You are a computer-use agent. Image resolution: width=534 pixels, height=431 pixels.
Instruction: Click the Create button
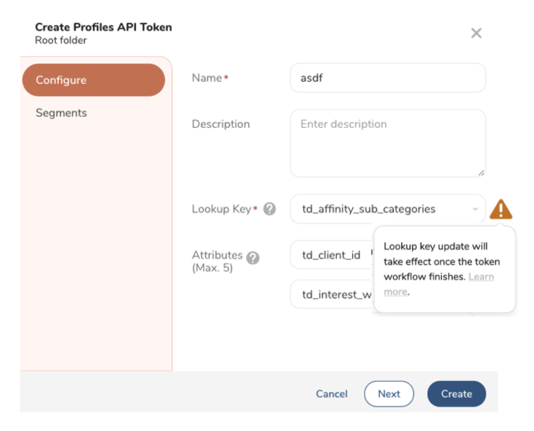[456, 394]
